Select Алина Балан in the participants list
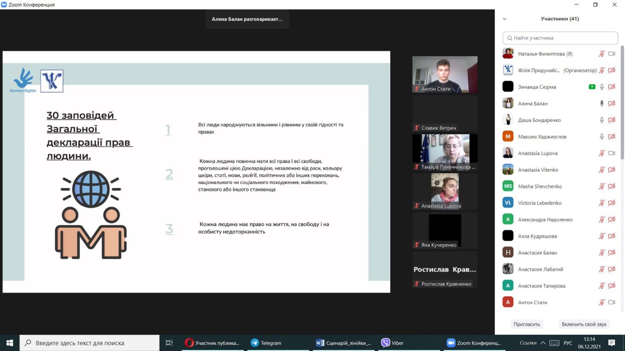625x351 pixels. 560,103
